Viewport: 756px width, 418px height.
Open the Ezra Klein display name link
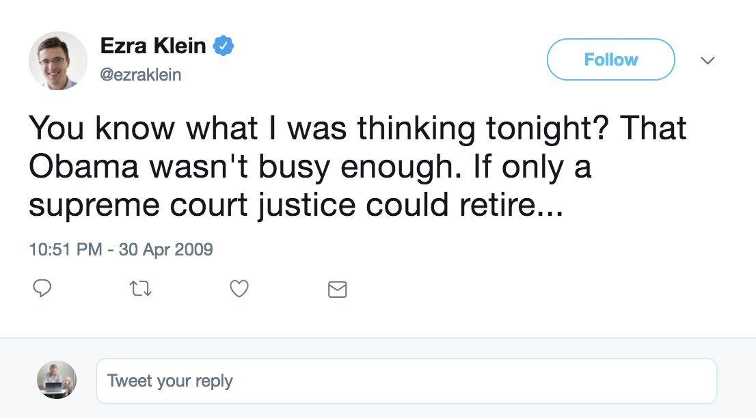pyautogui.click(x=153, y=46)
